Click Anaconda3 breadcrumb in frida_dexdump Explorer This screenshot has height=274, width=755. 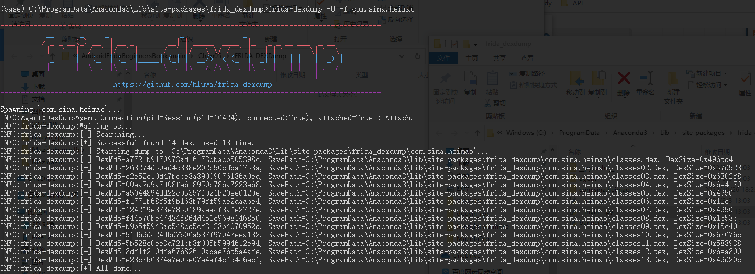[x=630, y=133]
